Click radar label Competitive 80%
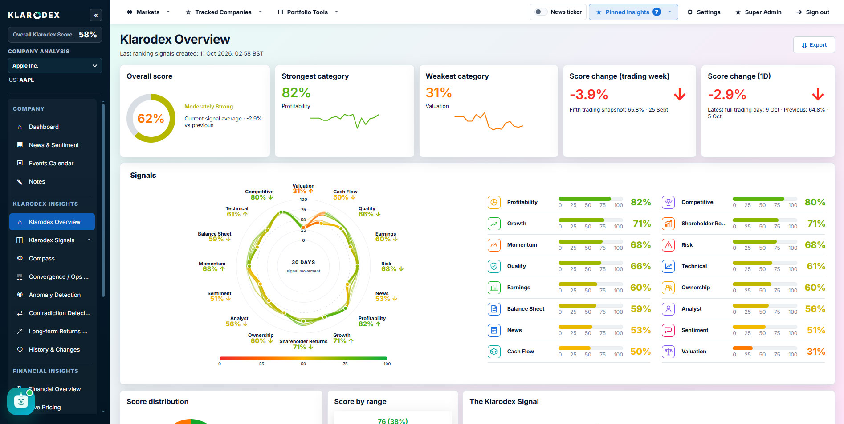The height and width of the screenshot is (424, 844). (260, 195)
